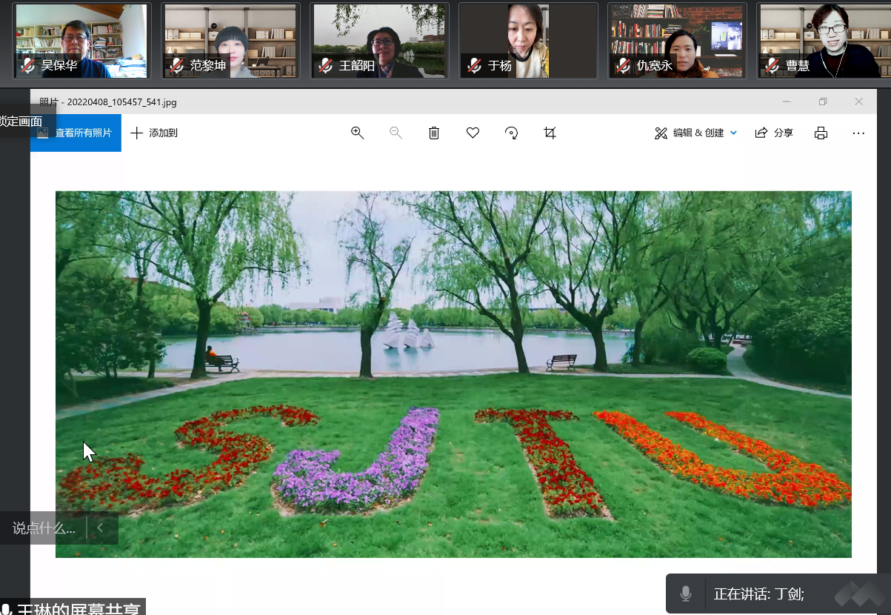Click the print icon

pos(821,133)
